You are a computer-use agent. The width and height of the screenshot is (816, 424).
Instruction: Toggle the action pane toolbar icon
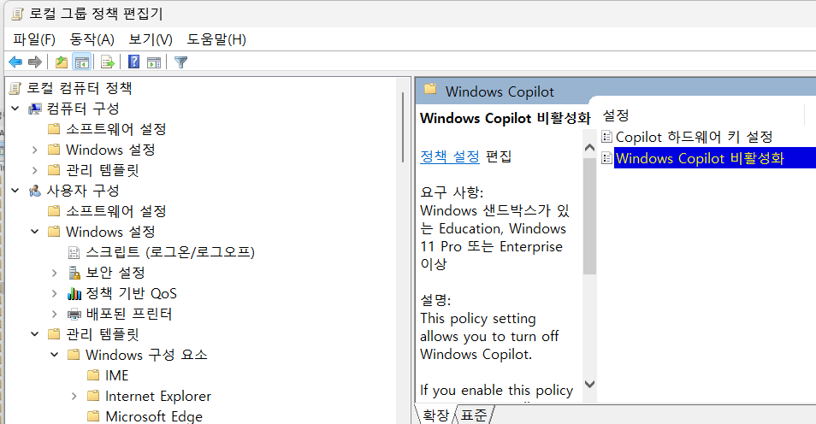click(154, 62)
